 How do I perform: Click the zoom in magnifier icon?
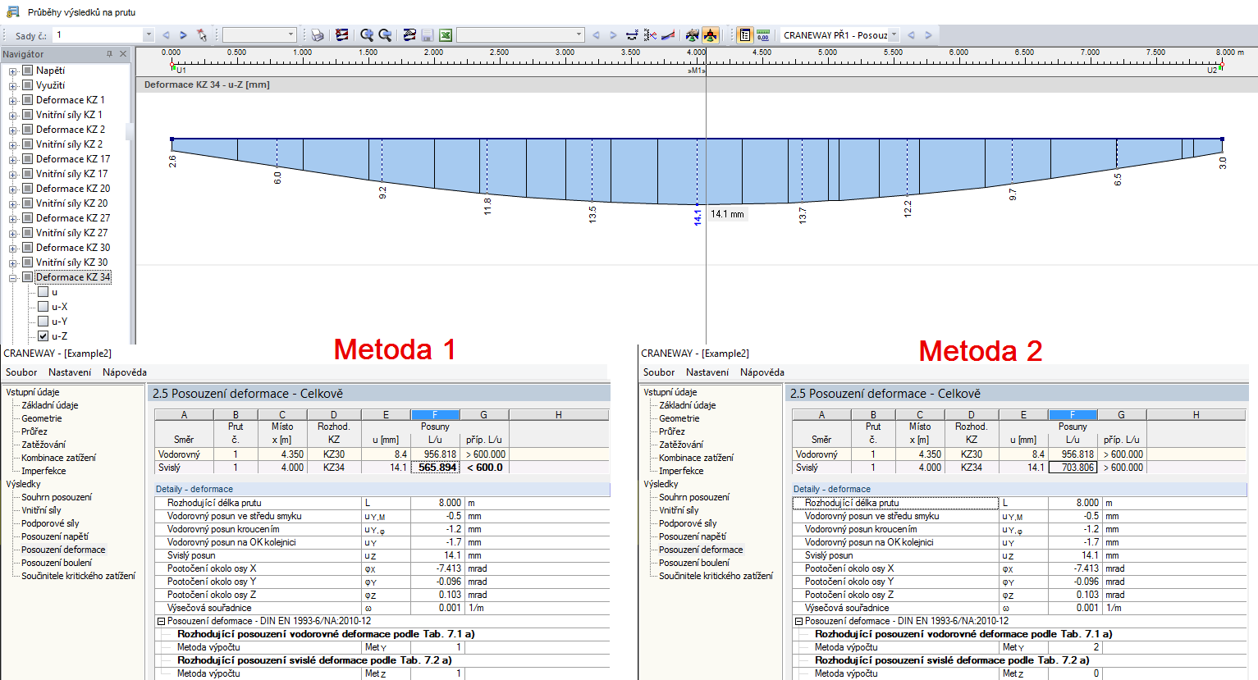(367, 35)
